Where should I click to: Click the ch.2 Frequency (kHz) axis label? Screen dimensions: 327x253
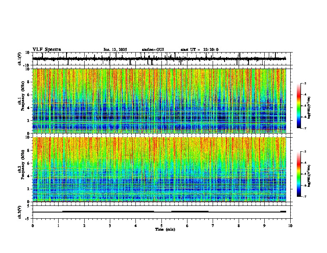coord(22,165)
